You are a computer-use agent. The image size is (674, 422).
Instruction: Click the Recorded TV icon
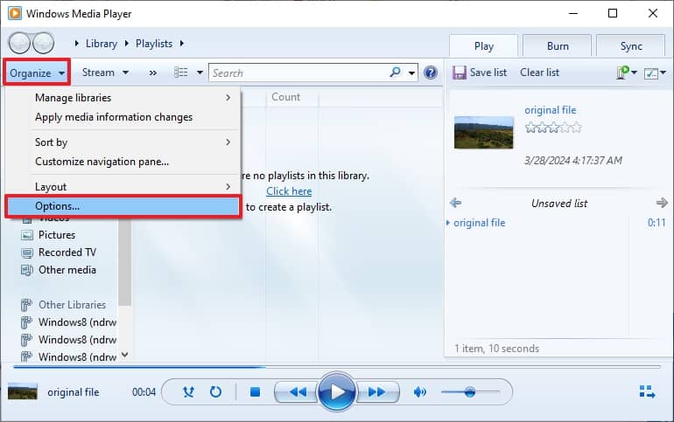click(27, 253)
